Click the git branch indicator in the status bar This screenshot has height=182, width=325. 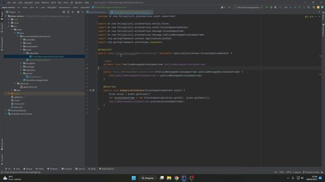311,172
